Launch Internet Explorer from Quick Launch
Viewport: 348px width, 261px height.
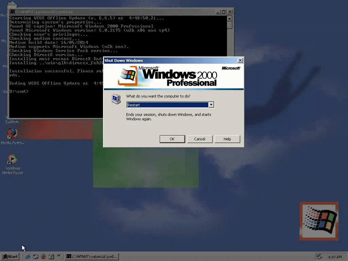coord(28,257)
